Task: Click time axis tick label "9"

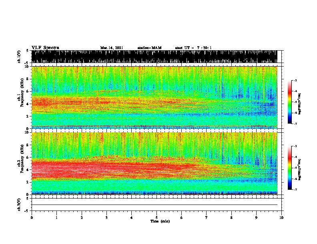Action: [x=256, y=218]
